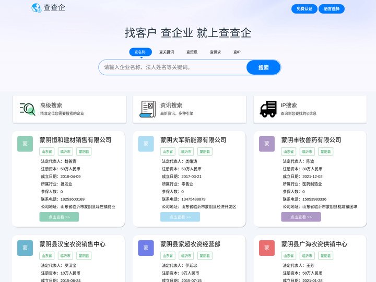Click 临沂市 tag on 蒙阴县家超农资 card
Image resolution: width=376 pixels, height=282 pixels.
tap(186, 256)
